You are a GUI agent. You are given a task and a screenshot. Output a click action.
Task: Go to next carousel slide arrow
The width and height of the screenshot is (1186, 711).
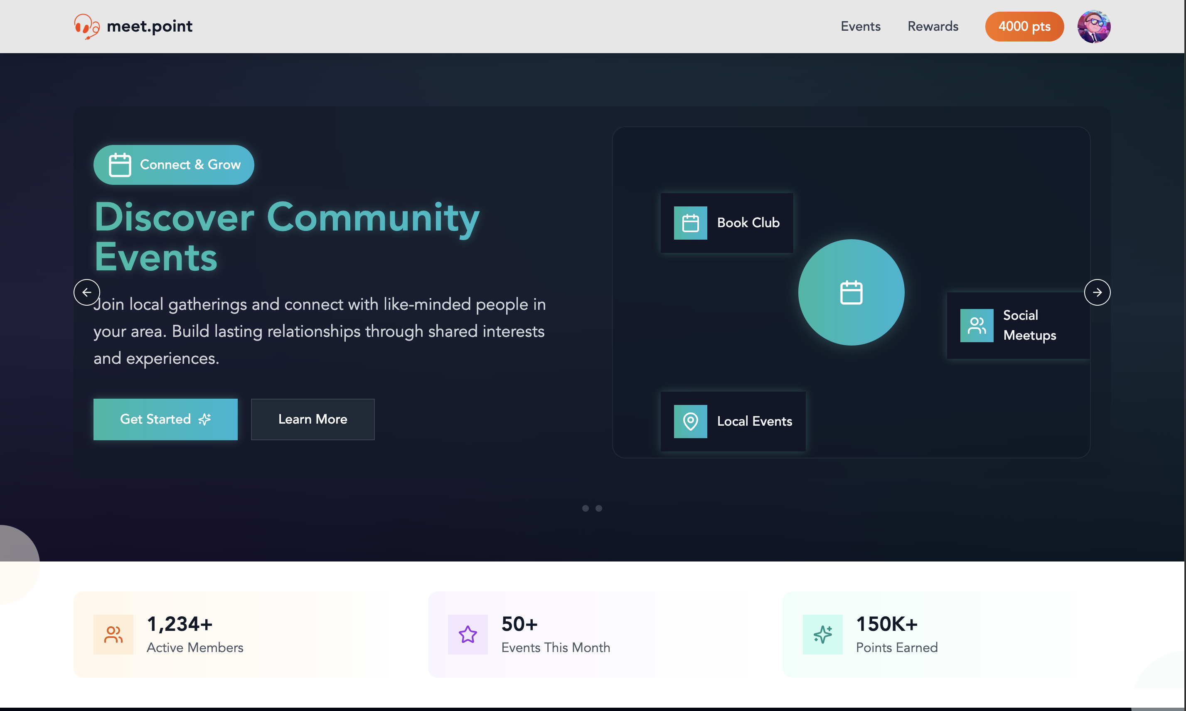(1097, 292)
